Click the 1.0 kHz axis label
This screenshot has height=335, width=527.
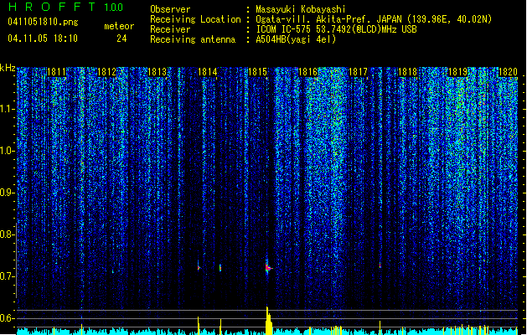[8, 151]
